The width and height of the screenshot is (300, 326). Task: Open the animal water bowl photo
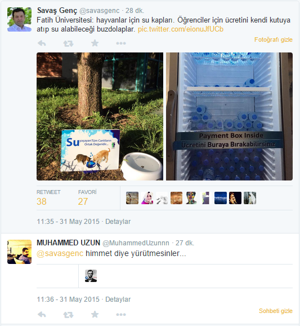[100, 116]
